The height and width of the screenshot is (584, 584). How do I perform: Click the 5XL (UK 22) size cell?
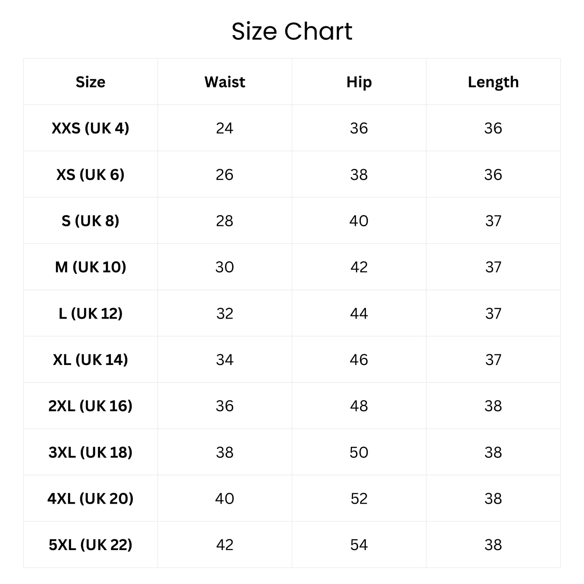(91, 545)
